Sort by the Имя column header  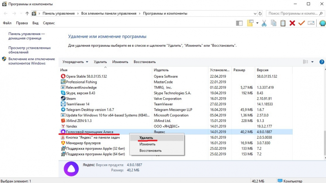pos(106,70)
